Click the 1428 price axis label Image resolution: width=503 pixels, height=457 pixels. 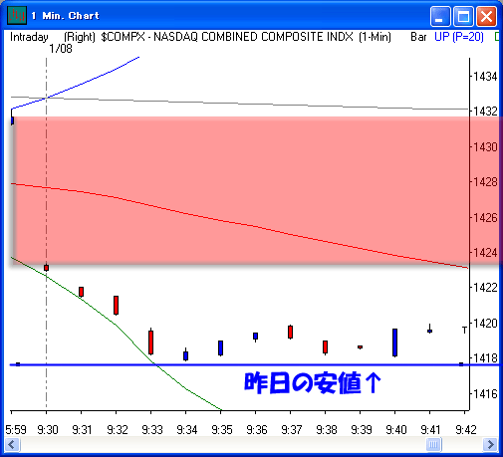pyautogui.click(x=485, y=182)
